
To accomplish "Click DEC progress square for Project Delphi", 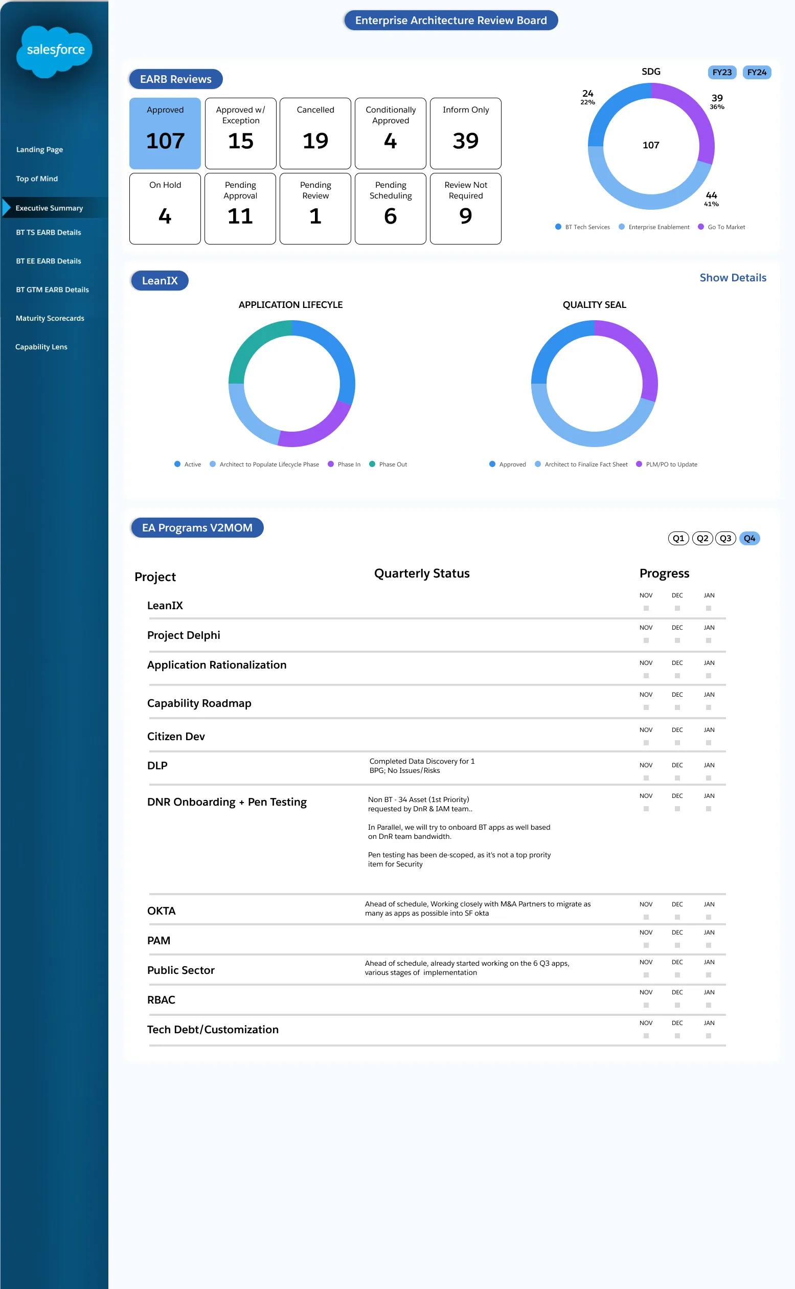I will click(x=677, y=640).
